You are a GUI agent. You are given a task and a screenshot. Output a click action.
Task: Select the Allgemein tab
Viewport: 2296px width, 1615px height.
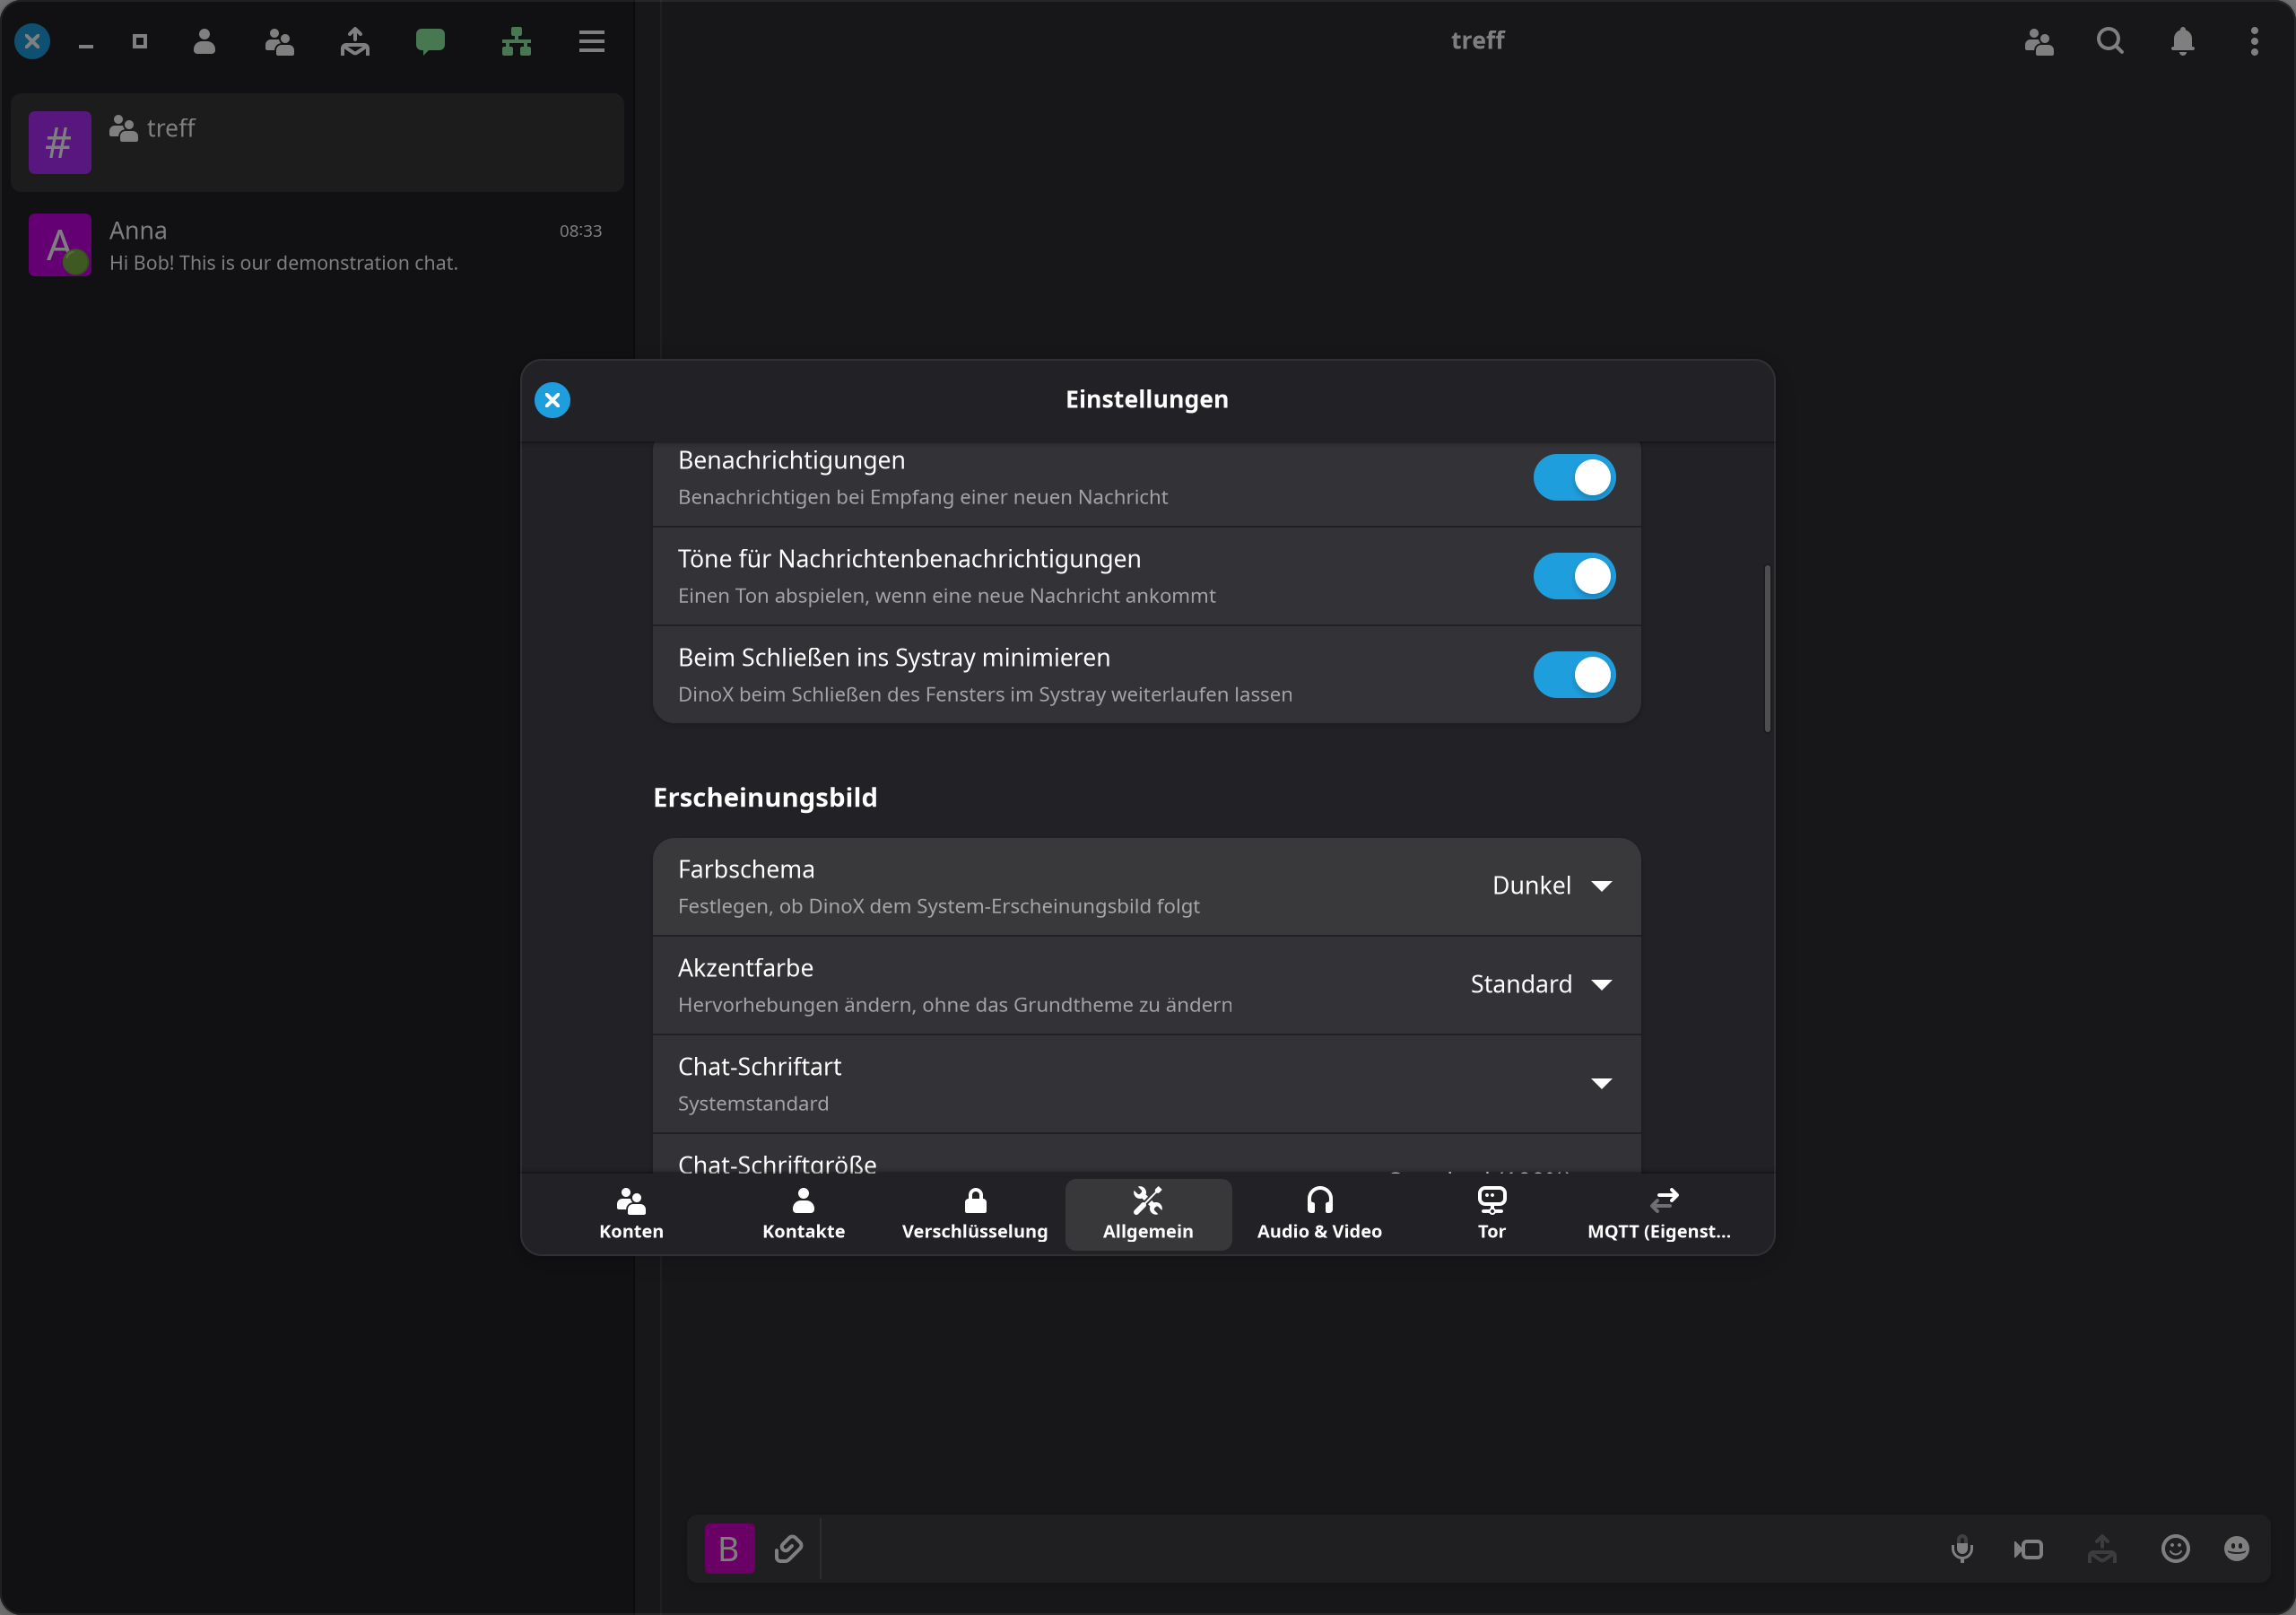(x=1147, y=1214)
